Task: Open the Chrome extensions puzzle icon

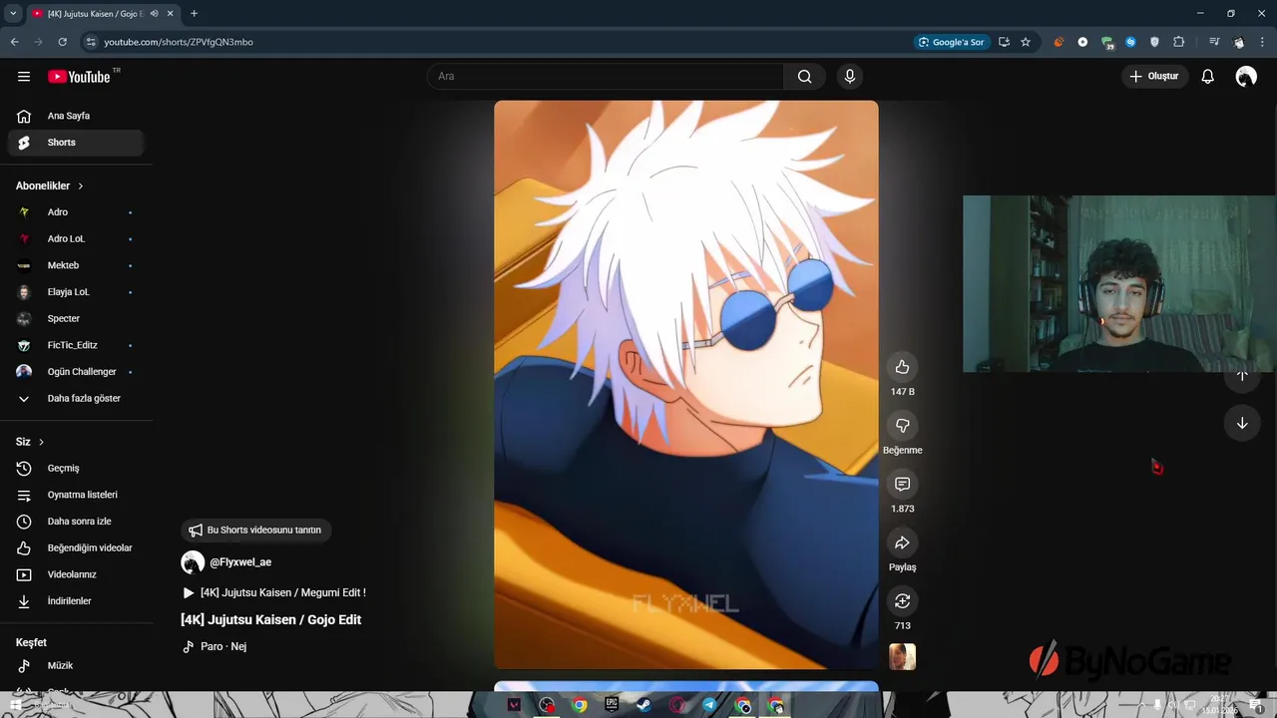Action: point(1179,42)
